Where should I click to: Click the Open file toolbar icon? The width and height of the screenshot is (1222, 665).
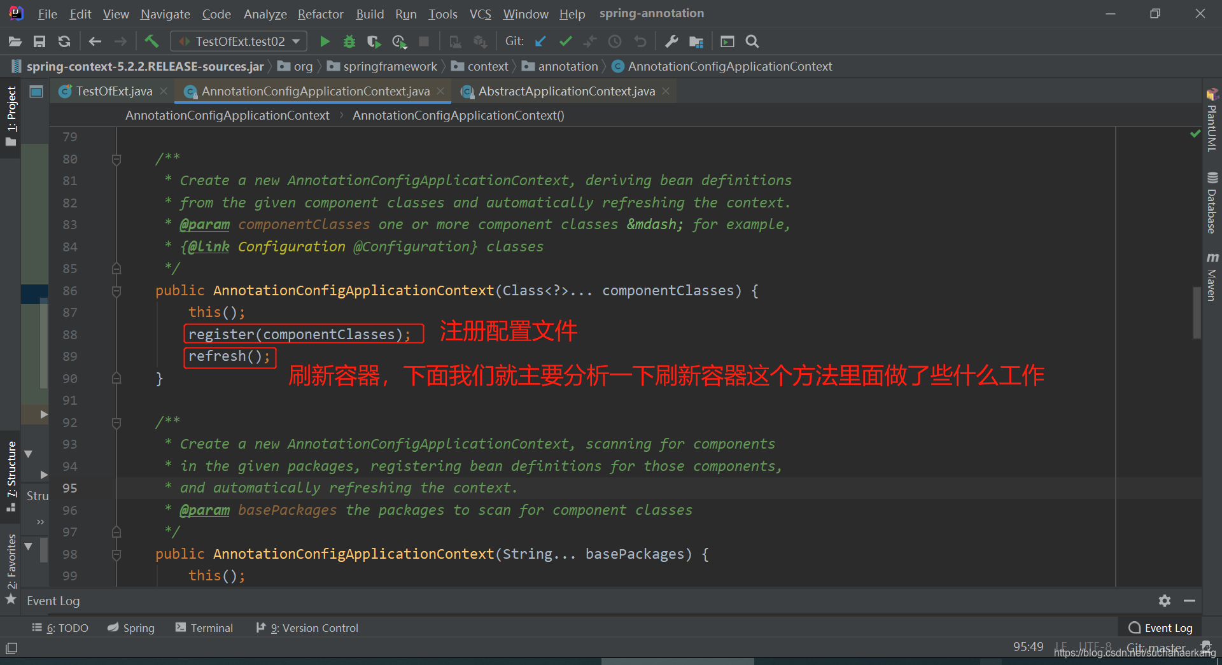(x=15, y=41)
